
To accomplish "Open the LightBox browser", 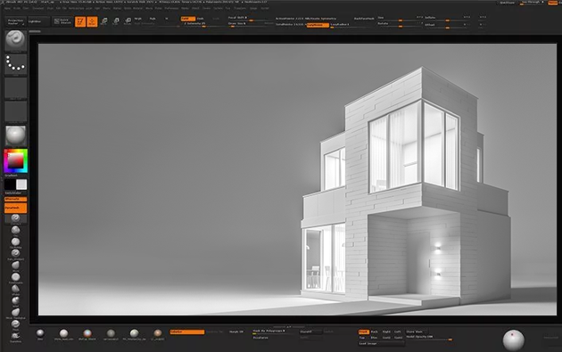I will click(x=38, y=21).
